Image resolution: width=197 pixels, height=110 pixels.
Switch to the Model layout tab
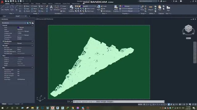pos(4,104)
